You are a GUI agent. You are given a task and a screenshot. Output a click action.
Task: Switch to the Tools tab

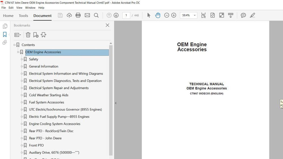tap(23, 16)
